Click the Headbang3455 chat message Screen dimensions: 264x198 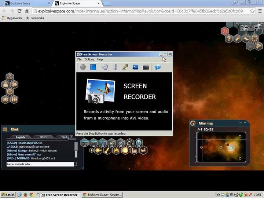(x=25, y=143)
